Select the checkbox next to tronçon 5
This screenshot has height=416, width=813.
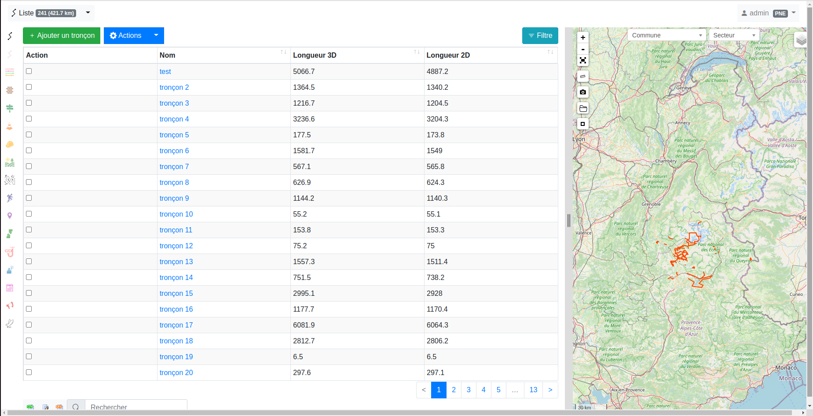pos(29,134)
